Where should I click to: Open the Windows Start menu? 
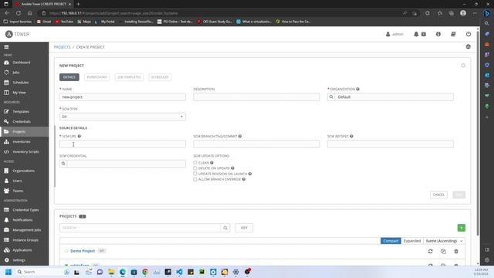[8, 272]
